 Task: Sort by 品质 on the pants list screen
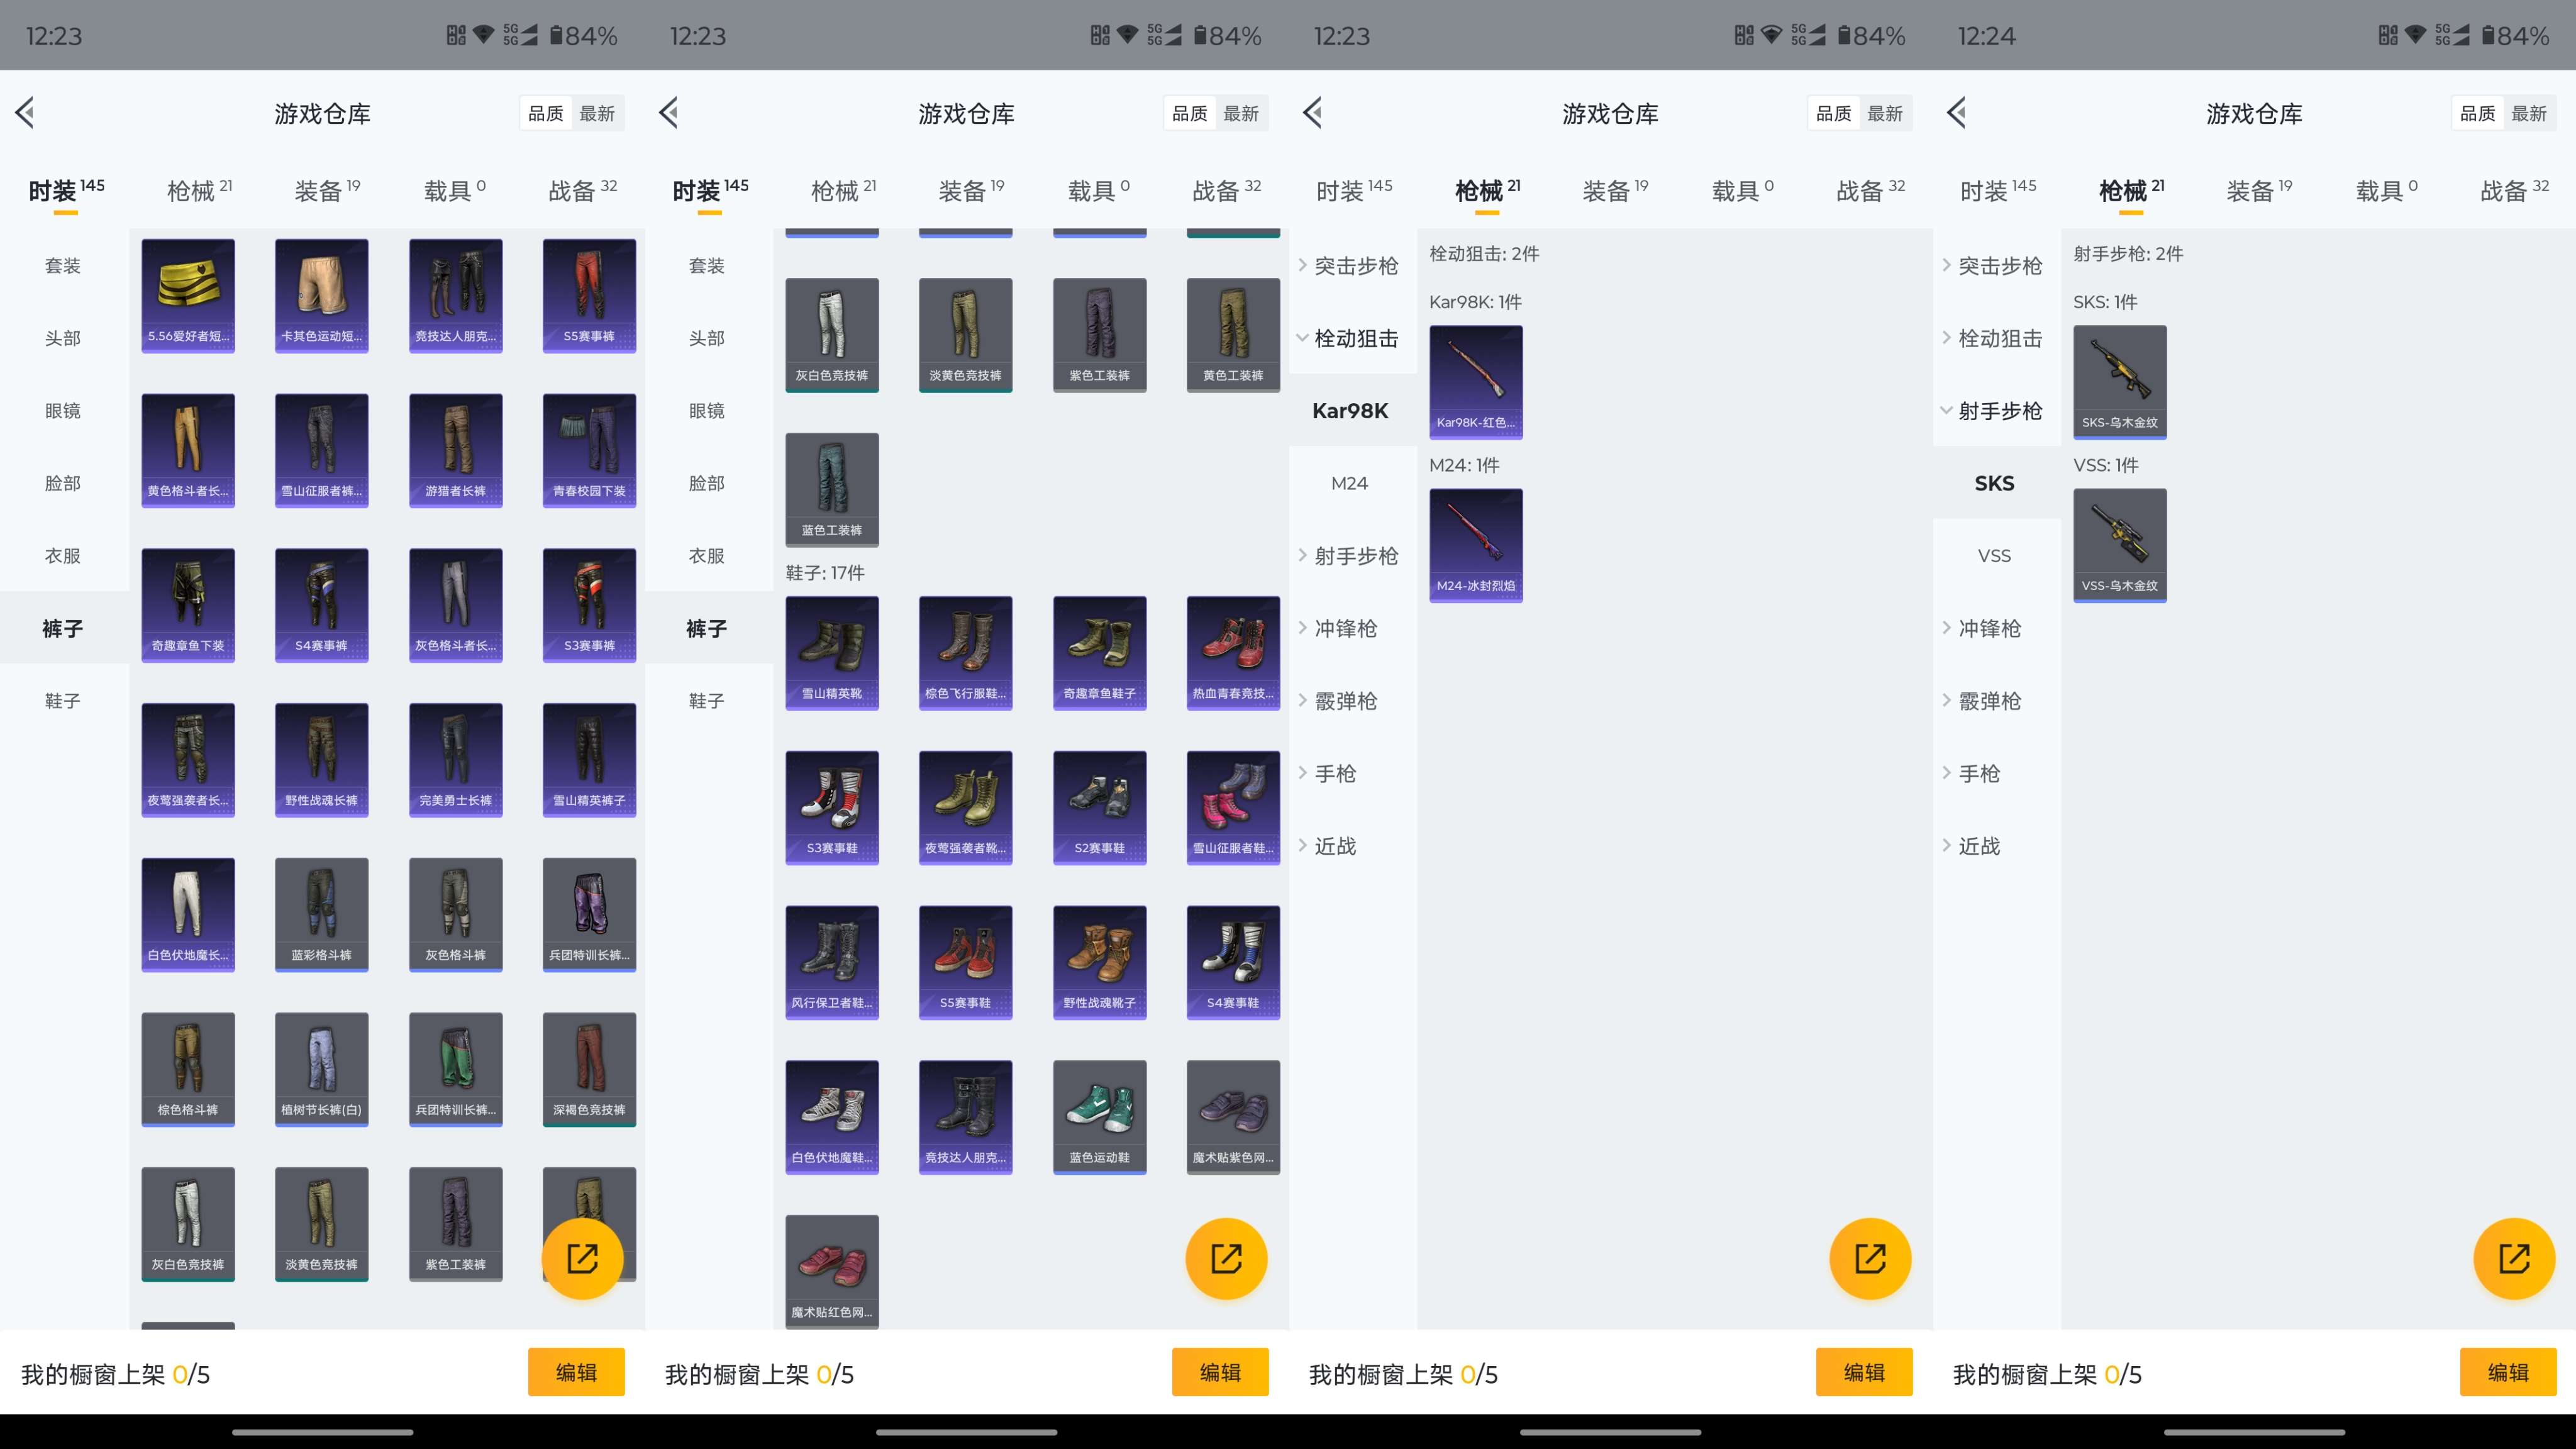[x=546, y=113]
